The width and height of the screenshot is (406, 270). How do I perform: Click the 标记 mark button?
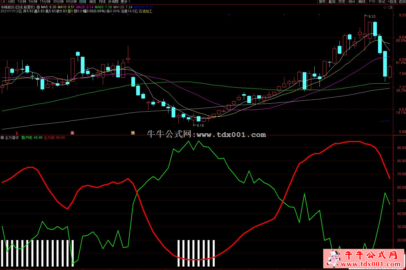click(x=382, y=2)
